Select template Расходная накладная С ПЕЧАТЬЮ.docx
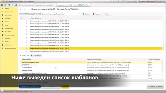This screenshot has height=93, width=166. (x=34, y=73)
